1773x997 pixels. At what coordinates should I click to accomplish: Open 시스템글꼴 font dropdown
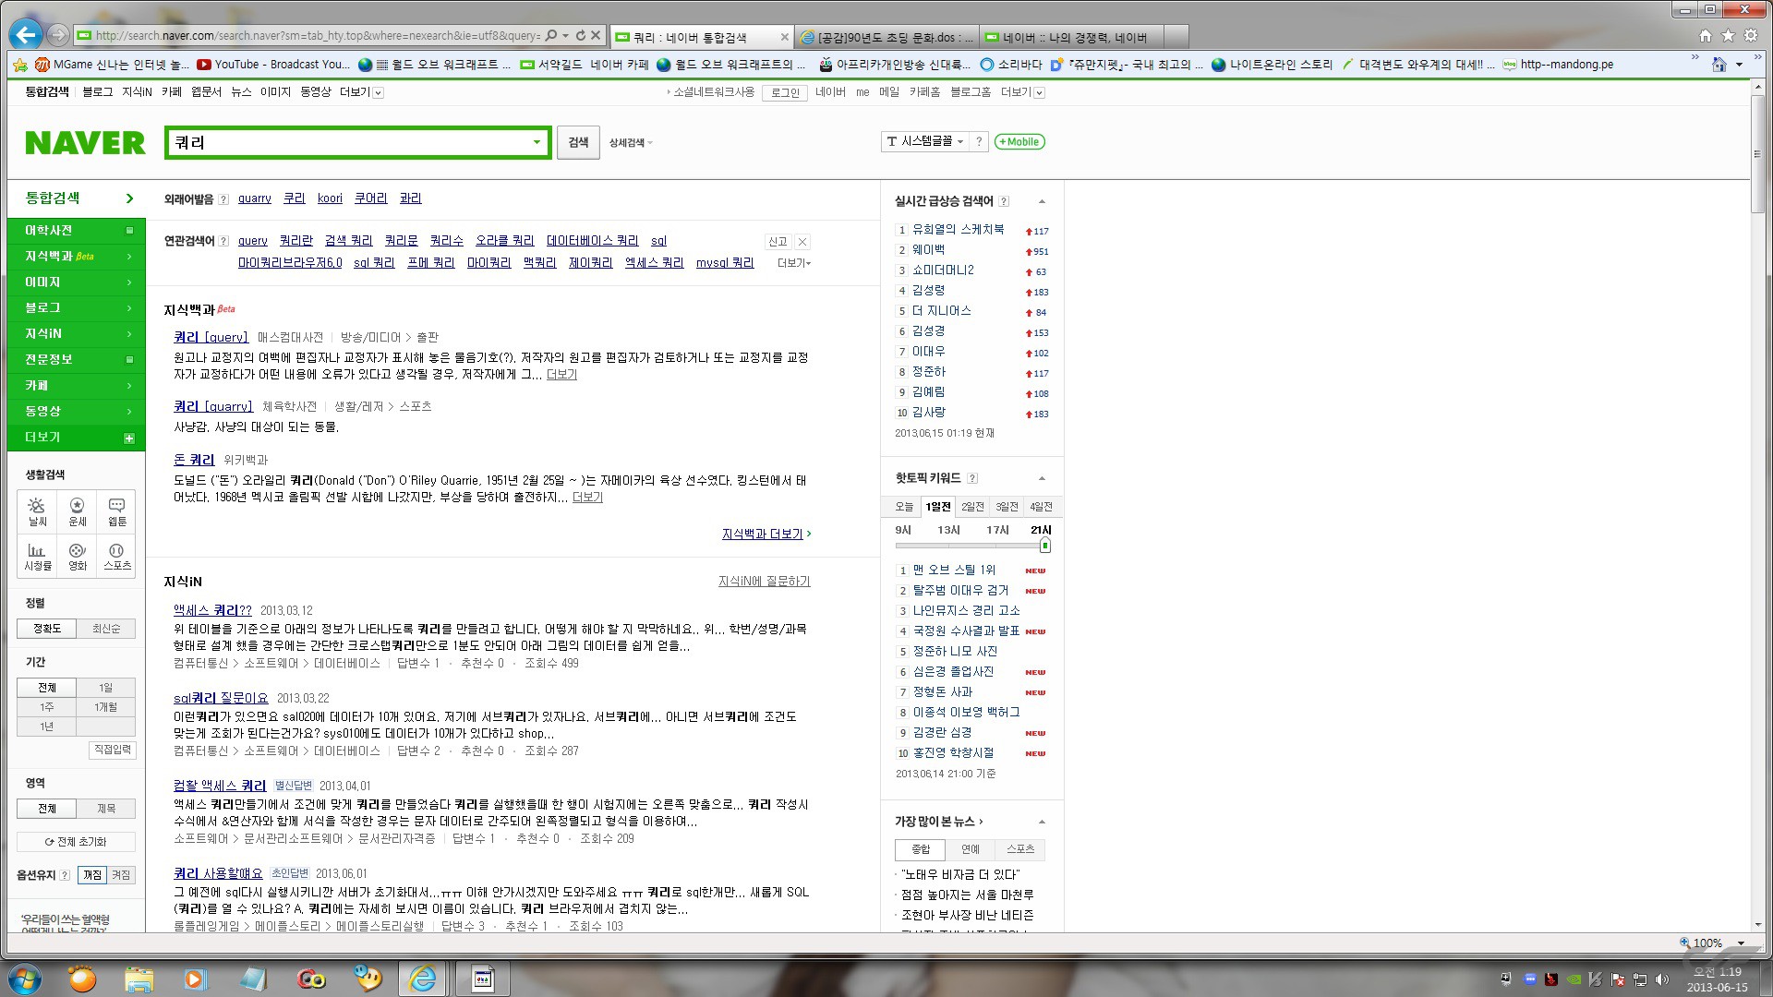(x=924, y=141)
